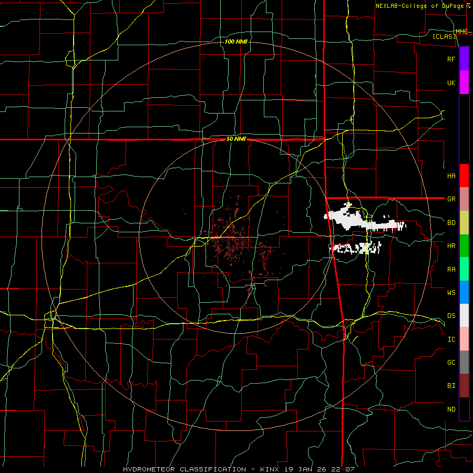Click the 100 NMI range ring label

(236, 42)
